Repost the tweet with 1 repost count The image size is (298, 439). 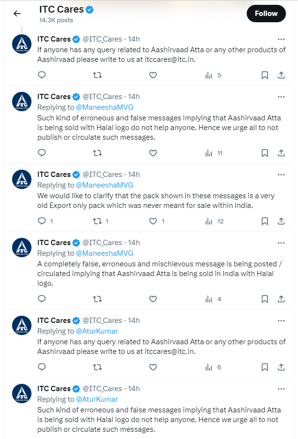tap(97, 221)
